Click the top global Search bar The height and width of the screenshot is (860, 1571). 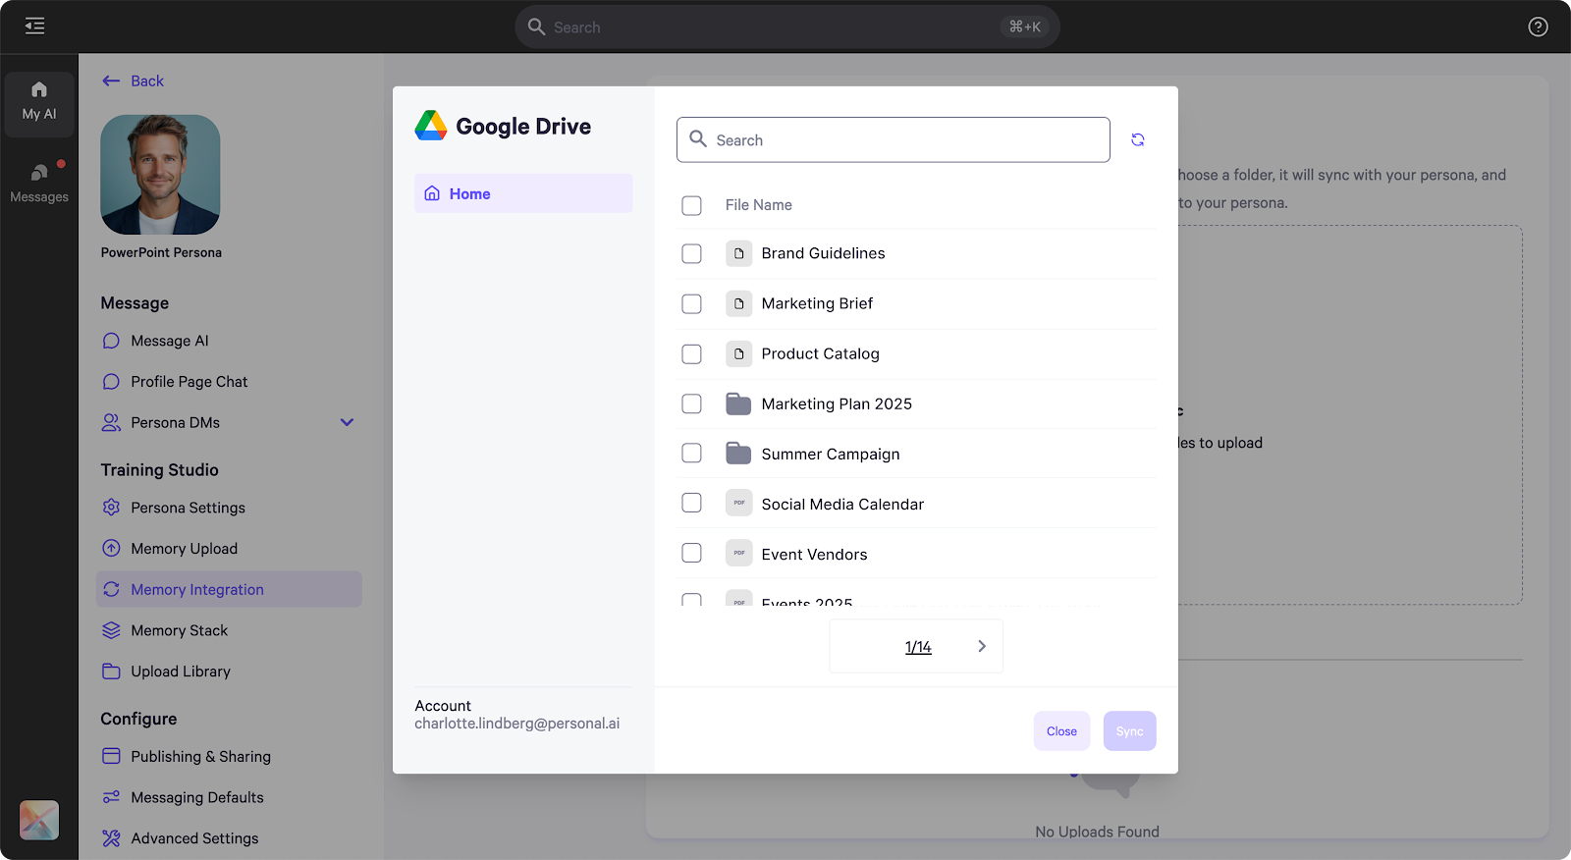(787, 27)
